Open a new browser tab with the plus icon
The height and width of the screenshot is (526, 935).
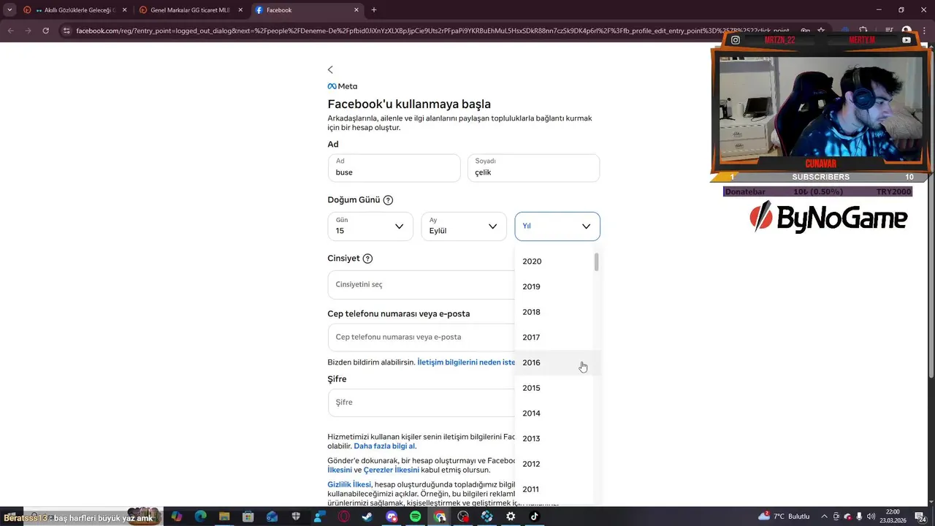[374, 10]
